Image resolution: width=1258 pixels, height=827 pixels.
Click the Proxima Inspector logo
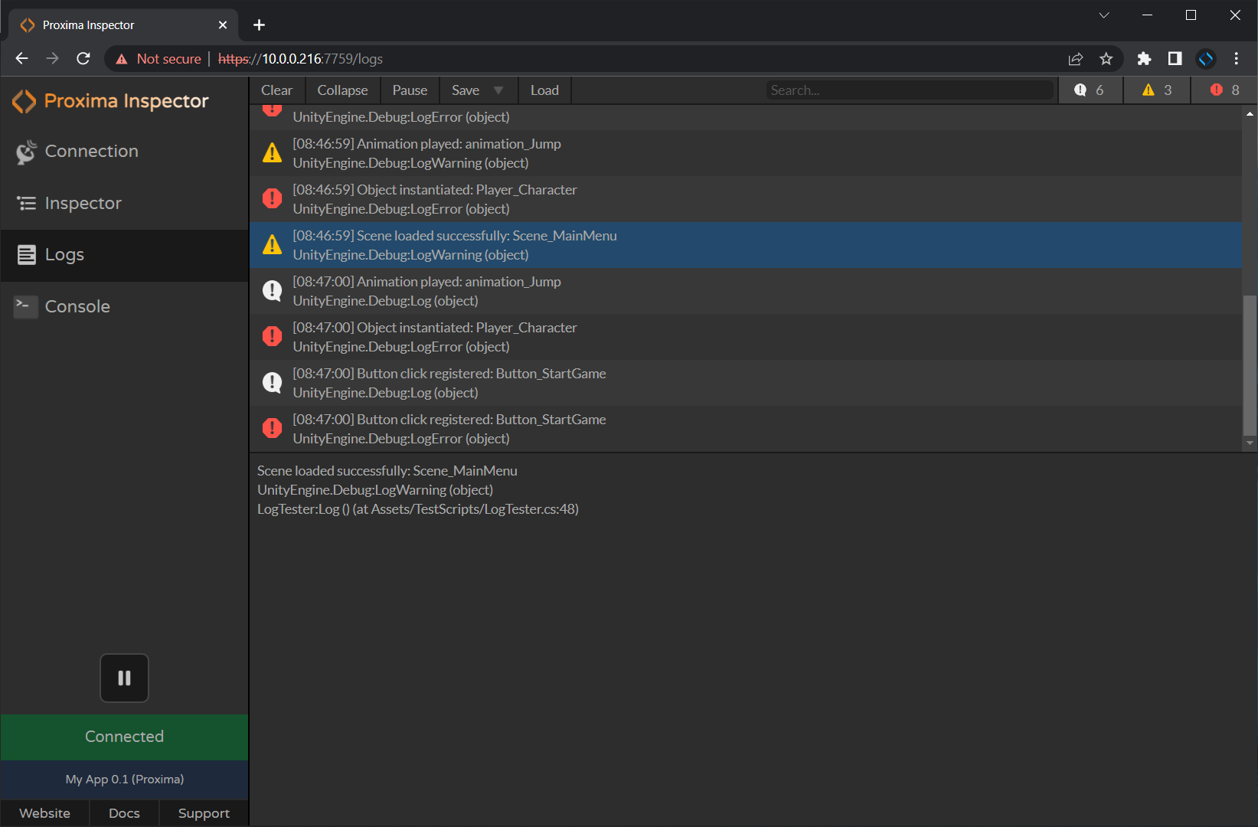tap(111, 100)
